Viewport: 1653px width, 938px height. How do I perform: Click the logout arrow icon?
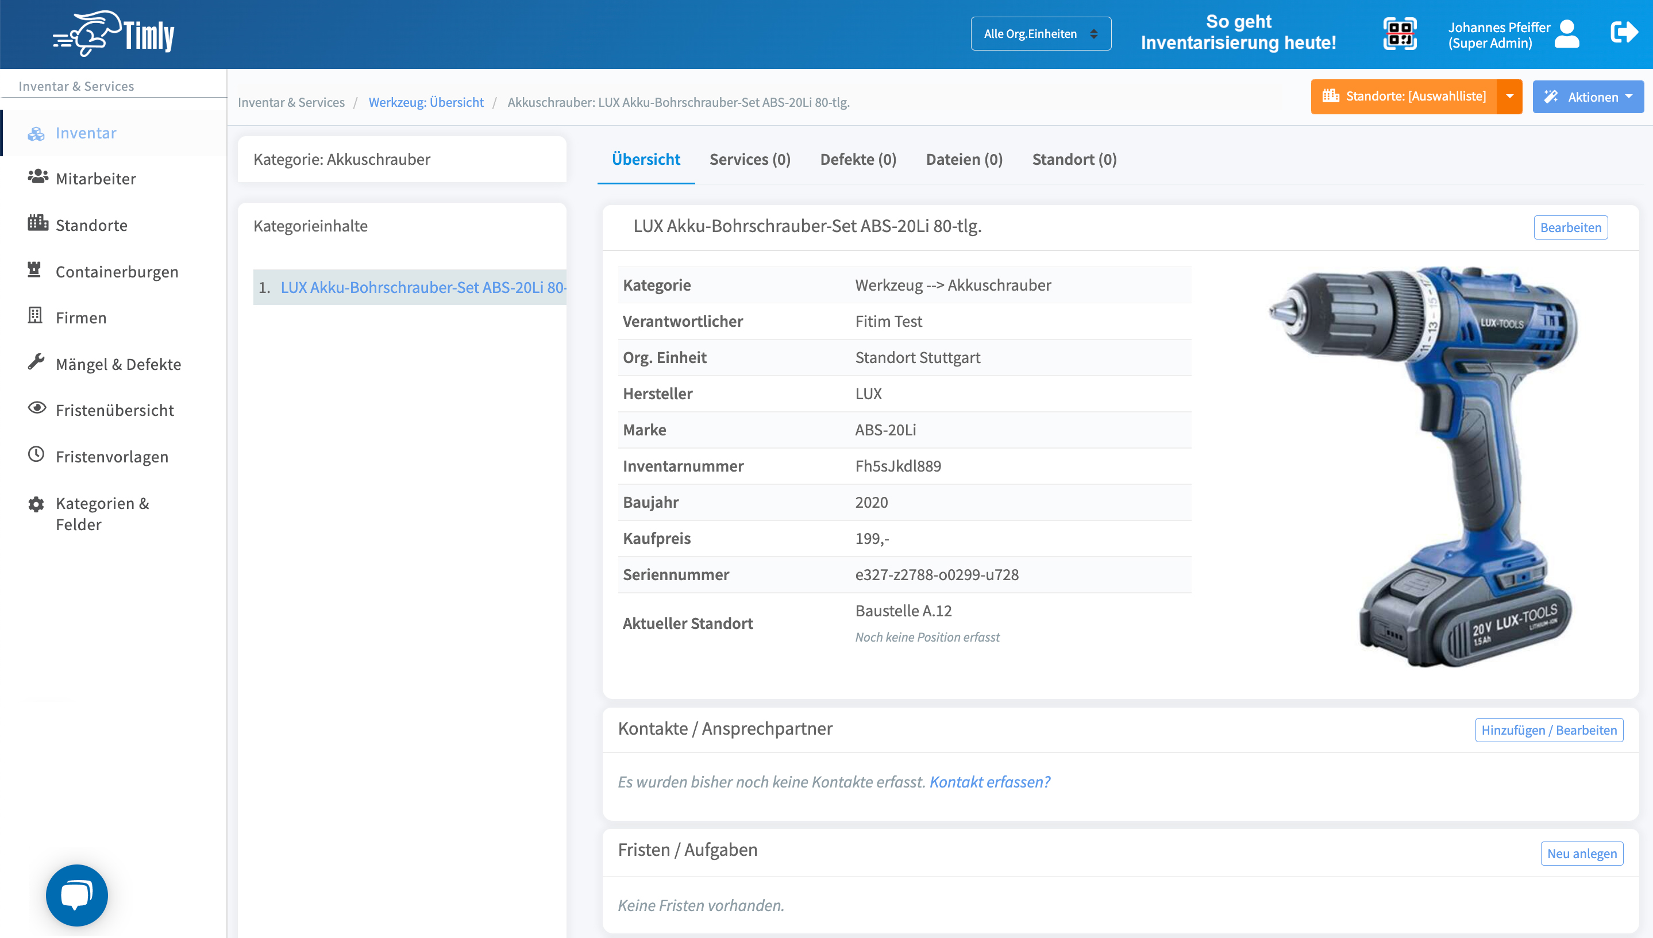point(1623,32)
